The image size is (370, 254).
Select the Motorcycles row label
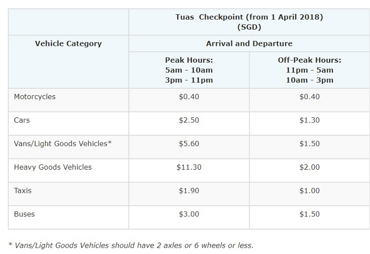tap(35, 97)
